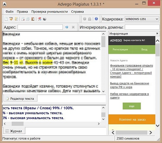Click the log pane right scroll arrow

tap(99, 124)
